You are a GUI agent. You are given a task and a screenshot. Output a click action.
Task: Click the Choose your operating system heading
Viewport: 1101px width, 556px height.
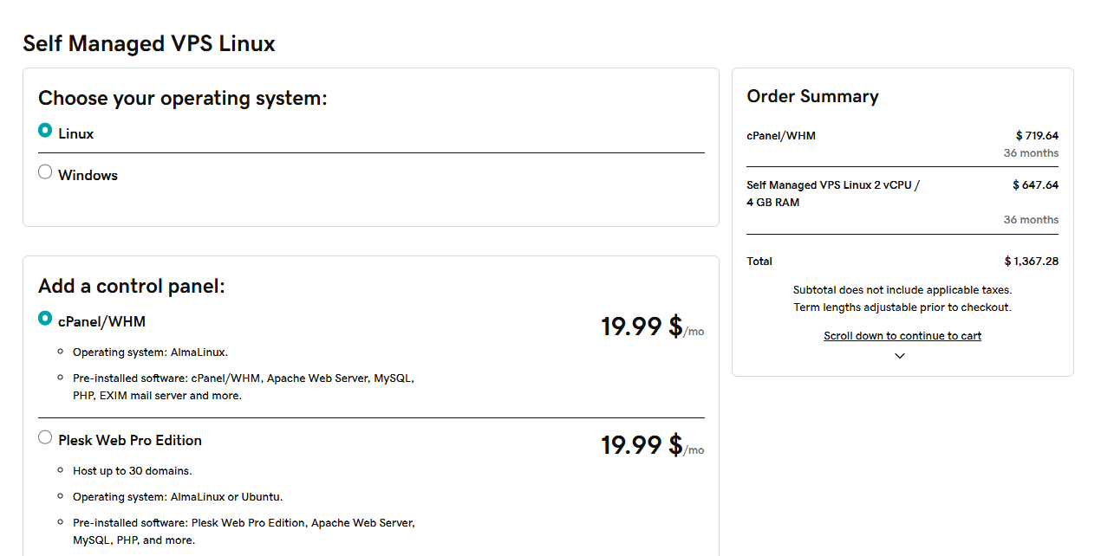click(183, 98)
